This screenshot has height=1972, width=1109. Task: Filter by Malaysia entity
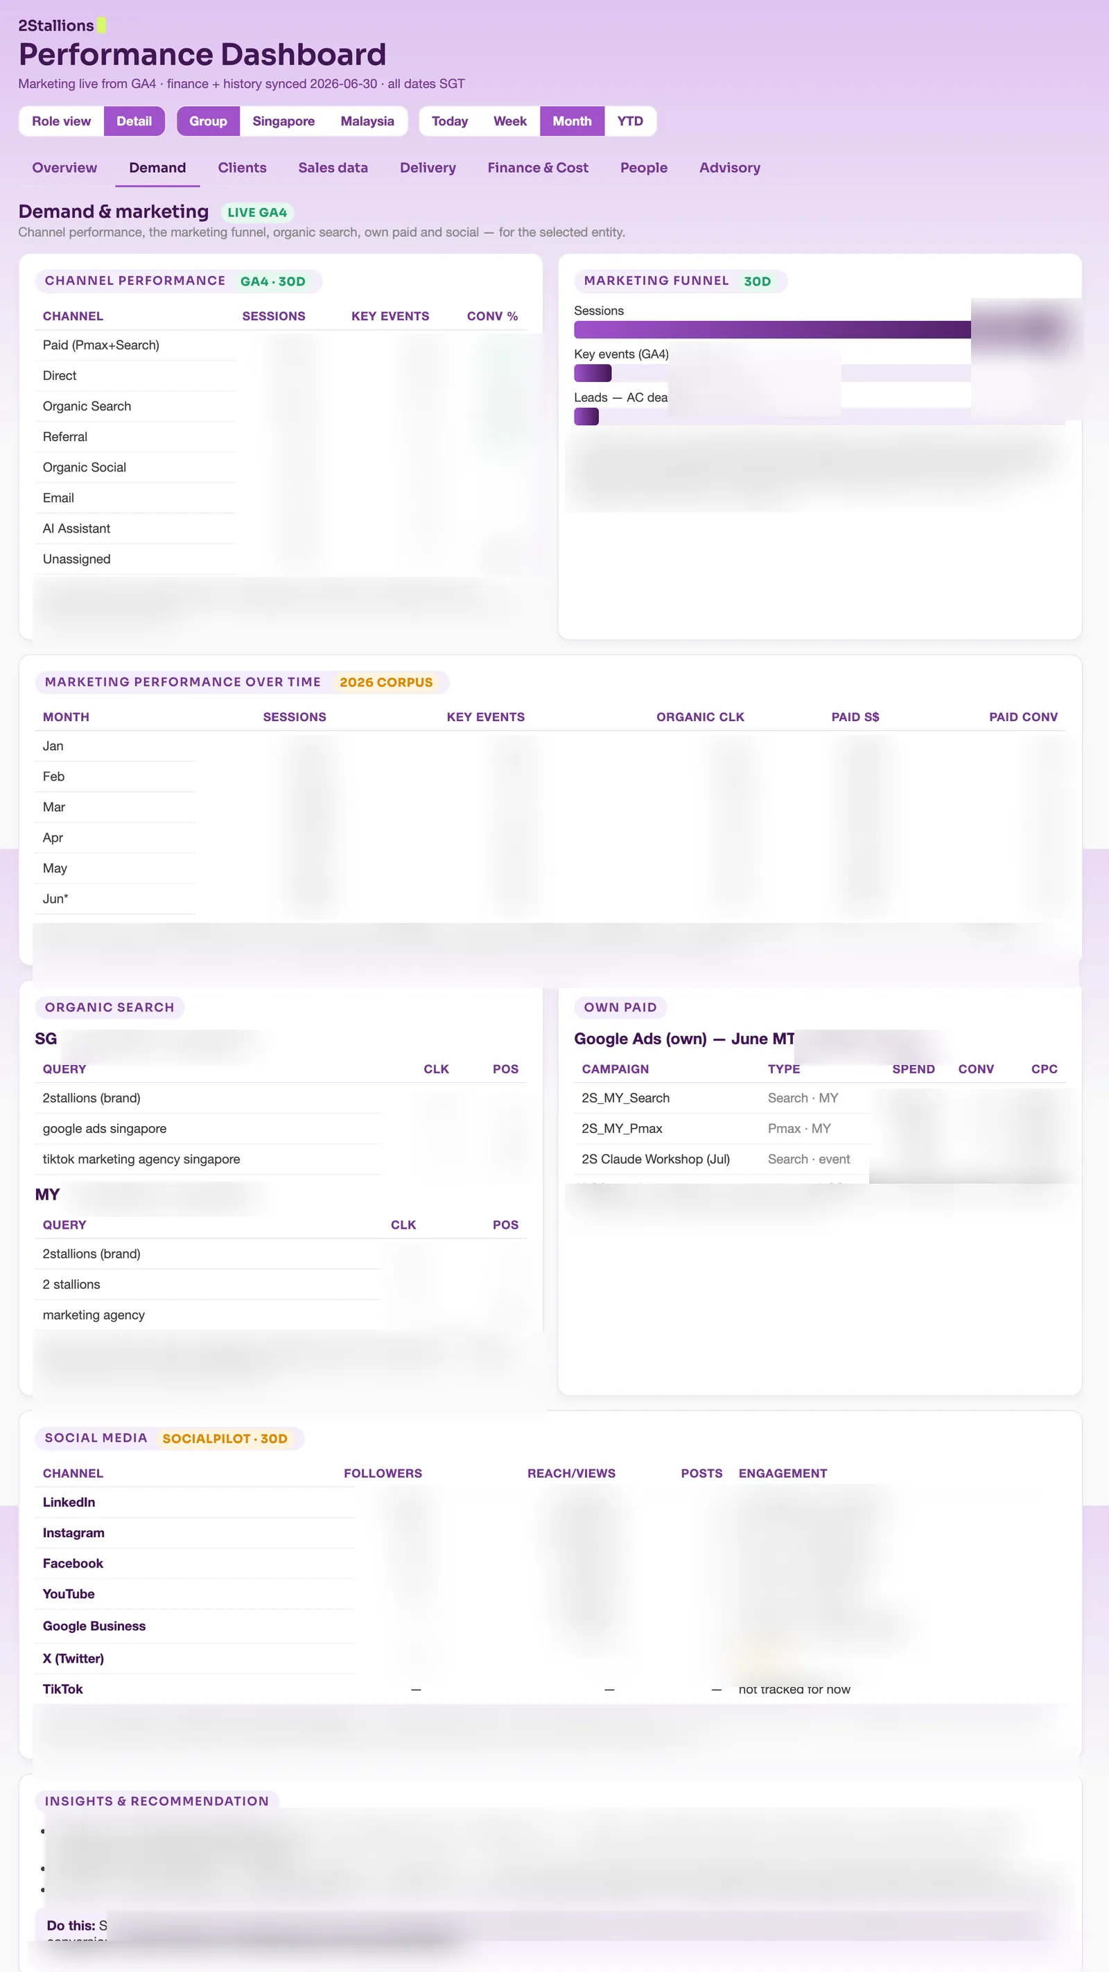(x=367, y=121)
